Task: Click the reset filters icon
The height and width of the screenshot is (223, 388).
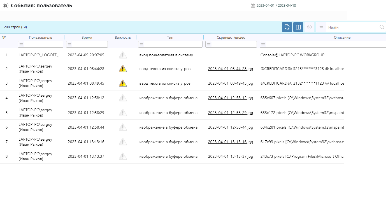Action: point(309,27)
